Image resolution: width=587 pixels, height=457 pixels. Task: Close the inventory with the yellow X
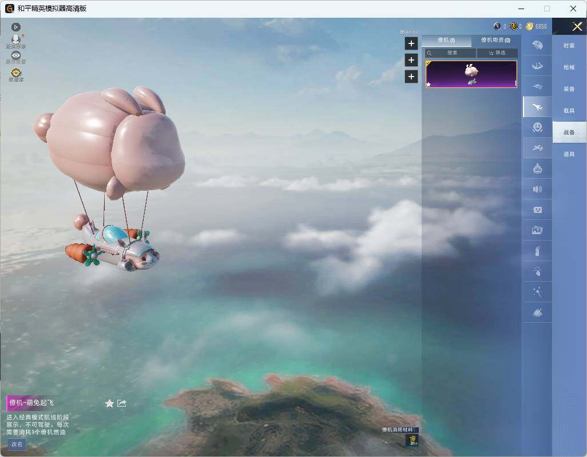pyautogui.click(x=577, y=26)
